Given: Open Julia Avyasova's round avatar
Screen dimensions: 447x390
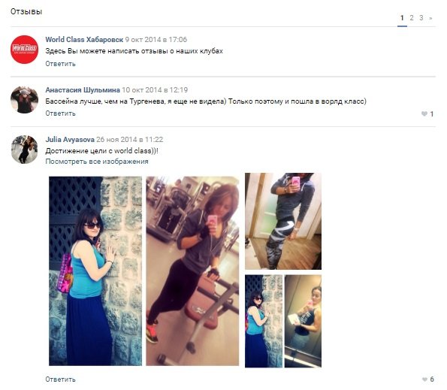Looking at the screenshot, I should [24, 150].
